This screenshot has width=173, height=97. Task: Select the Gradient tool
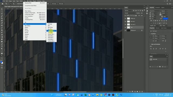pos(2,37)
